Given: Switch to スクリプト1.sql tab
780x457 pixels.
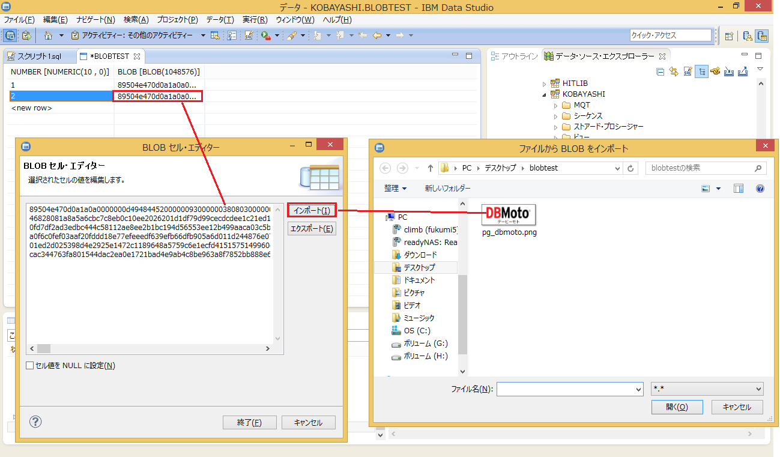Looking at the screenshot, I should (35, 56).
